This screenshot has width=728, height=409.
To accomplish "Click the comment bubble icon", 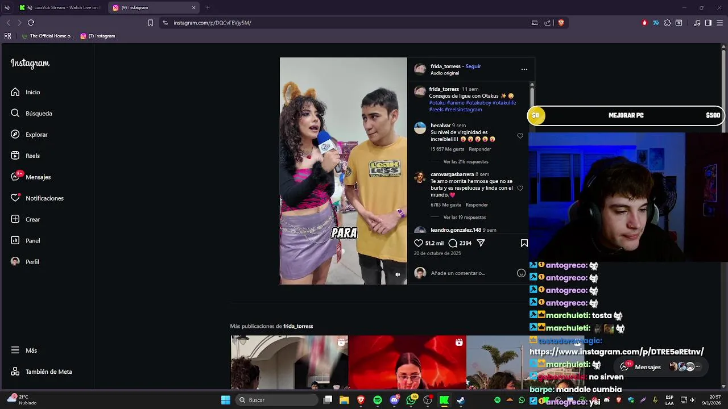I will point(453,243).
